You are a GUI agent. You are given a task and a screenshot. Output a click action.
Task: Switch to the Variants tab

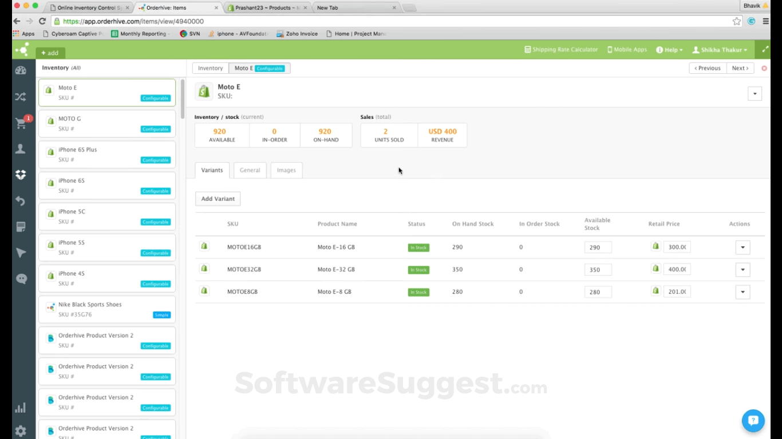(x=212, y=170)
